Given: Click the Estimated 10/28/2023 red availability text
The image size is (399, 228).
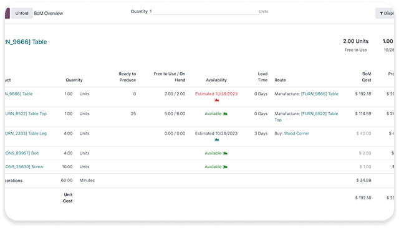Looking at the screenshot, I should tap(216, 94).
